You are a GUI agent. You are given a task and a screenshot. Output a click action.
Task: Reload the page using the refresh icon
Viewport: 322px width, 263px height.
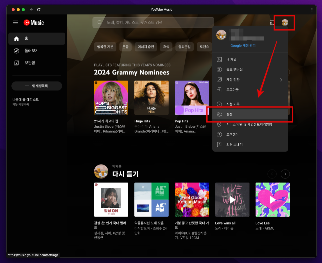click(x=39, y=9)
